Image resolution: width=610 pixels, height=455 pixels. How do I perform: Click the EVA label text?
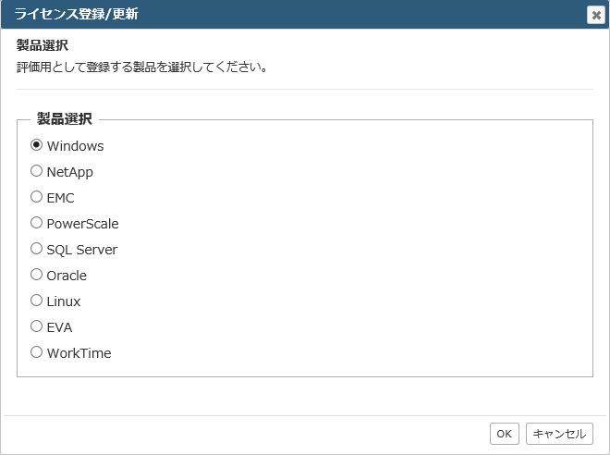[59, 327]
